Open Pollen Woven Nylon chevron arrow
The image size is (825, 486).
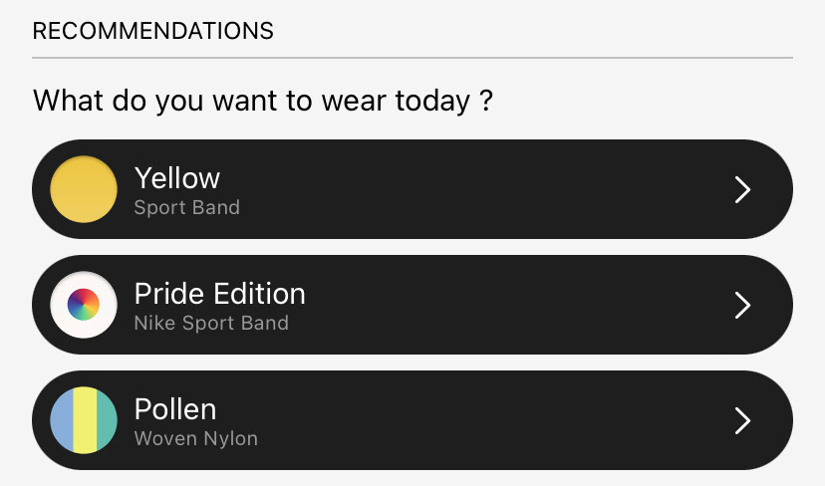[742, 421]
